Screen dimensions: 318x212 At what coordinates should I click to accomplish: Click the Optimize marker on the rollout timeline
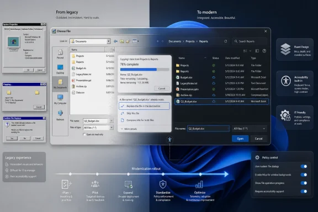click(200, 174)
